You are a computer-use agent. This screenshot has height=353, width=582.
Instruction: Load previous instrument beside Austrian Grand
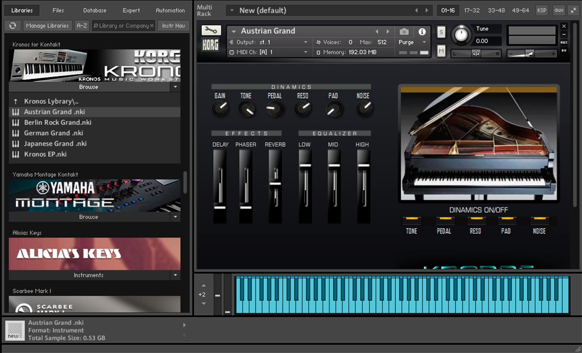click(x=377, y=31)
